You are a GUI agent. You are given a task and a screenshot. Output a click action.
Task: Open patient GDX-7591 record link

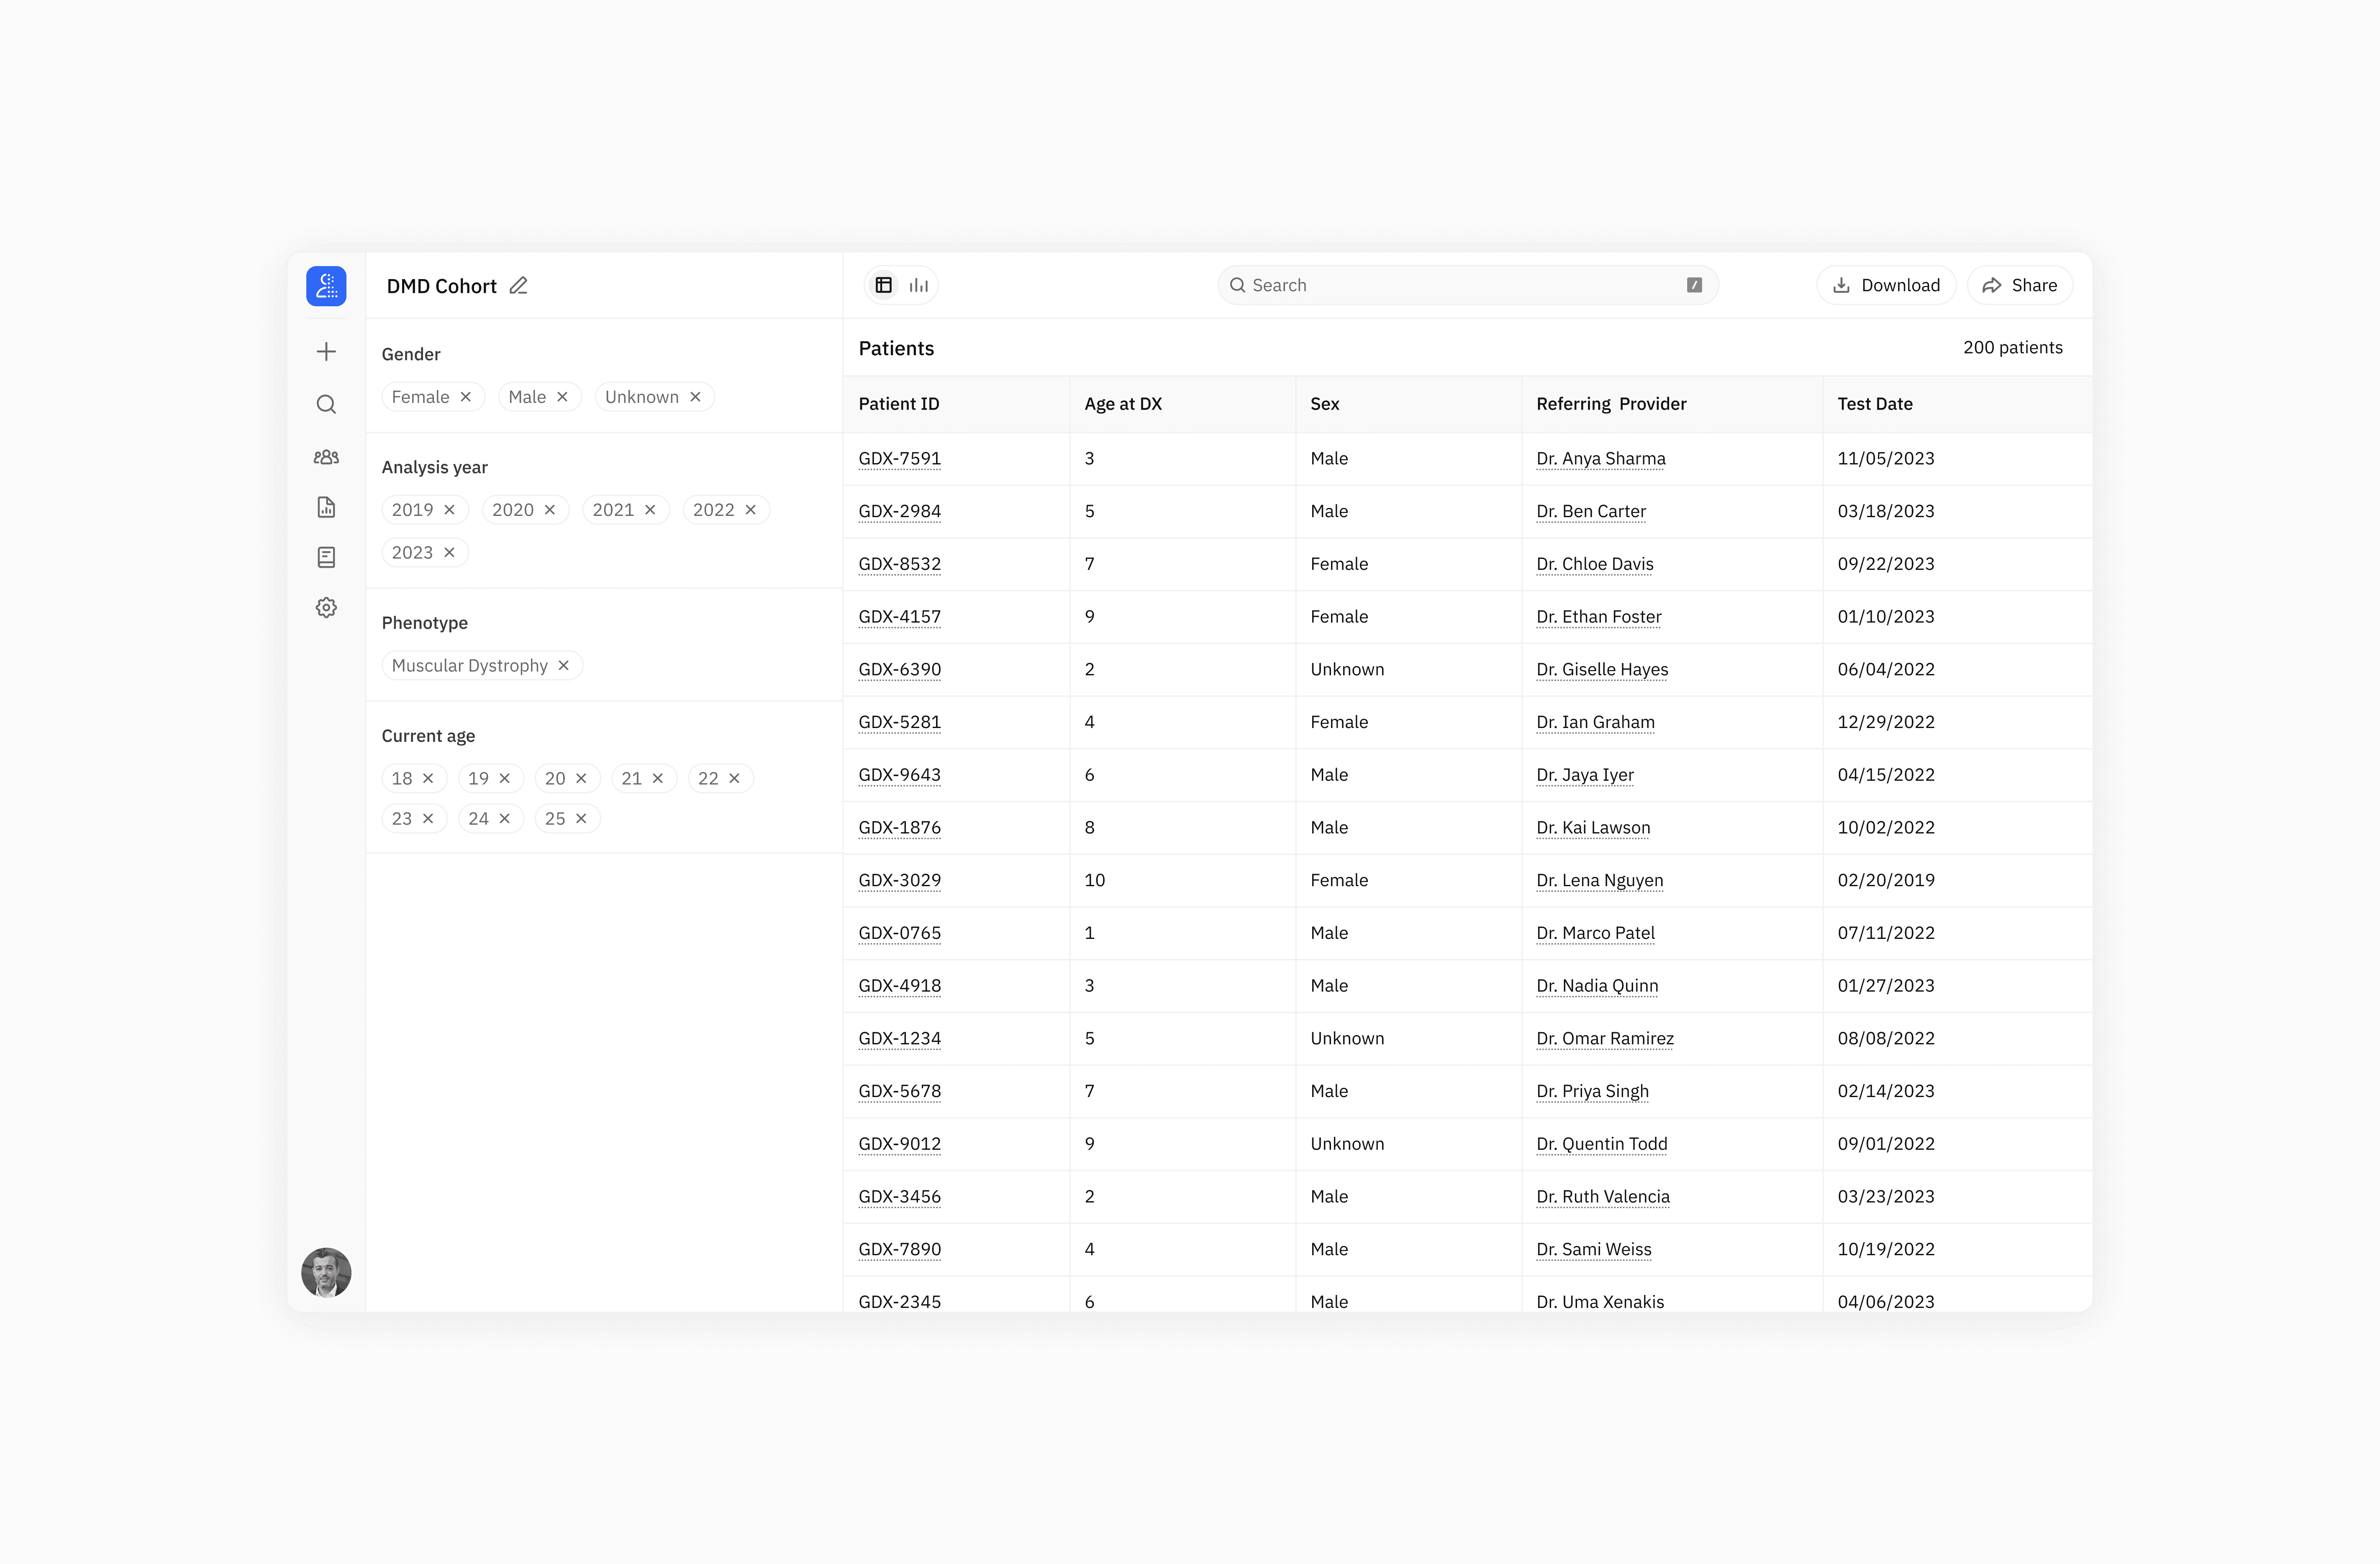tap(899, 459)
